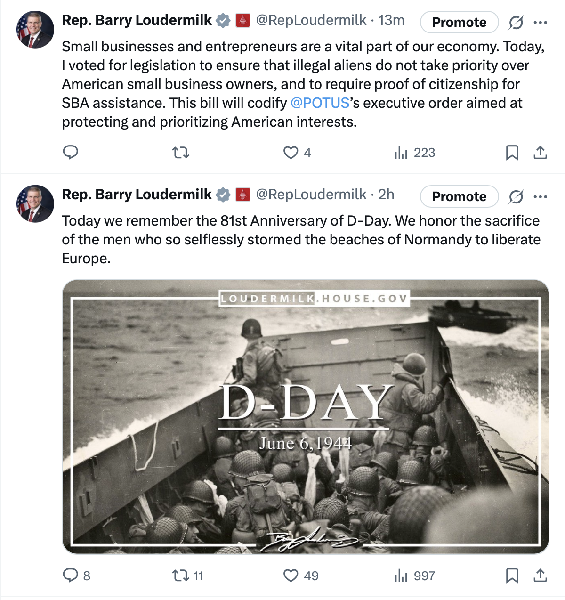
Task: Promote the D-Day anniversary tweet
Action: point(459,196)
